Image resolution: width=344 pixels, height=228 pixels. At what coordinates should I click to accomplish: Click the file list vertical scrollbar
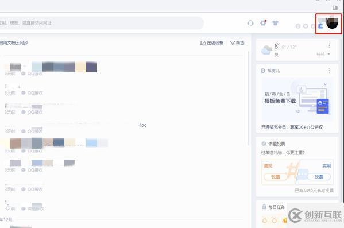(x=249, y=98)
